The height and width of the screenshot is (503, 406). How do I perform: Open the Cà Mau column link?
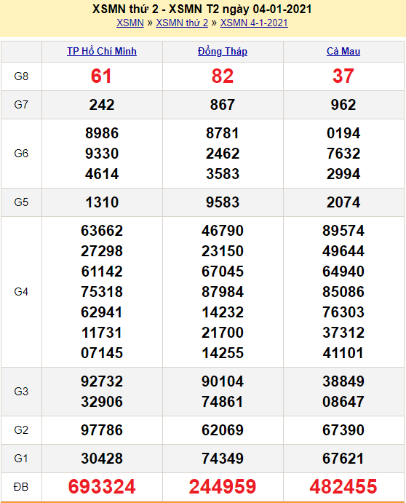343,52
